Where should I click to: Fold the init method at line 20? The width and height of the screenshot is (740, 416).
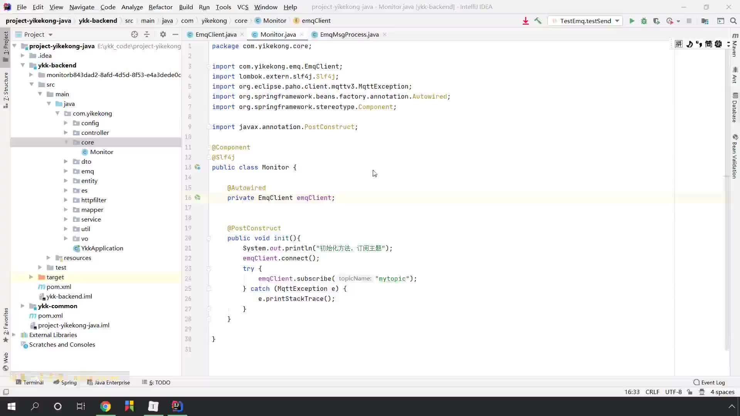coord(209,238)
